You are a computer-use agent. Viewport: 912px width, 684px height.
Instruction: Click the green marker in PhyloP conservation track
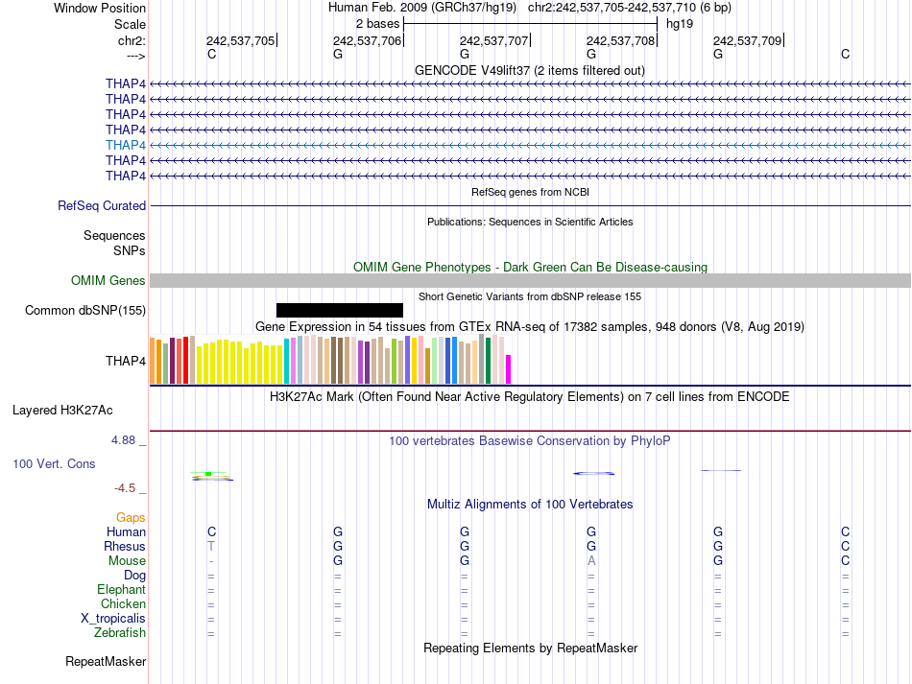click(208, 474)
